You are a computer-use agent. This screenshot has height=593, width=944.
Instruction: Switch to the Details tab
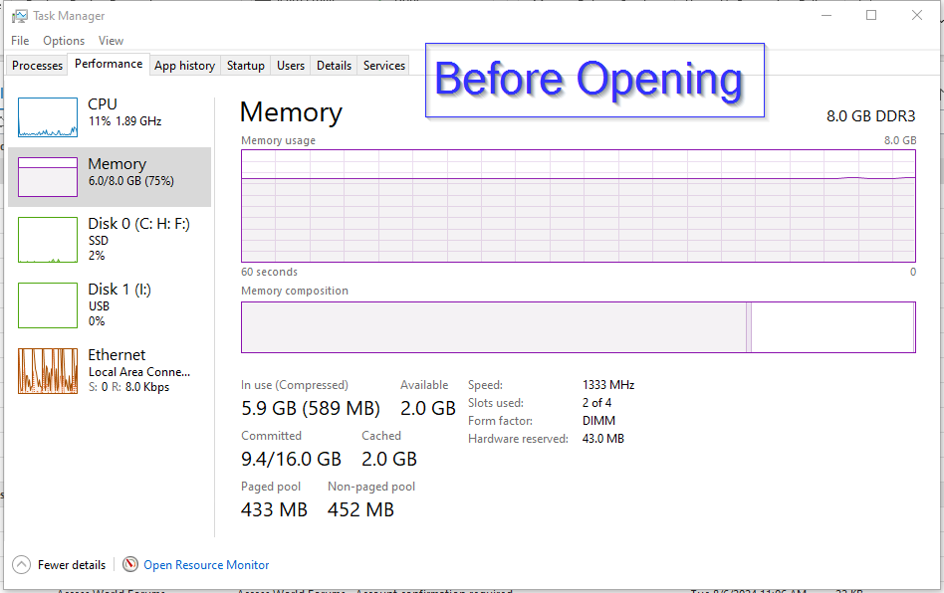(x=334, y=66)
